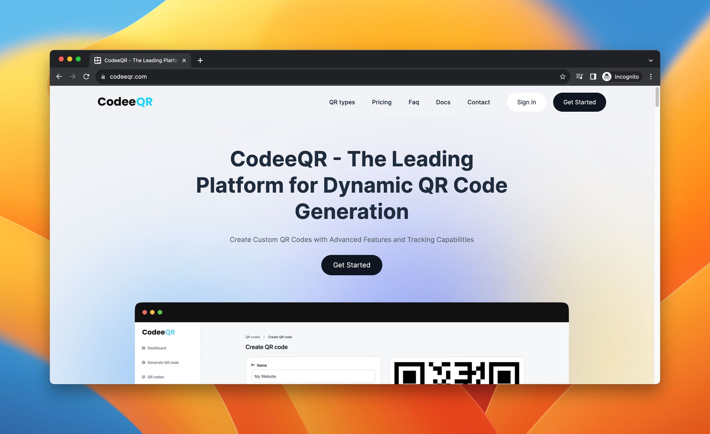Toggle the split screen view icon
Viewport: 710px width, 434px height.
(x=593, y=77)
